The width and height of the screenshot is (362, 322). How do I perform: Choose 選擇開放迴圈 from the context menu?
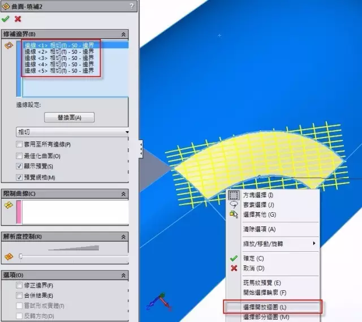[273, 307]
